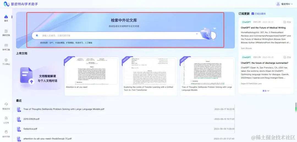This screenshot has width=297, height=142.
Task: Click the PDF icon for attention-is-all-you-need file
Action: 19,139
